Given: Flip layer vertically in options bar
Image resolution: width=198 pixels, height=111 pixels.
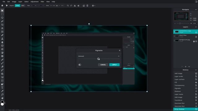Looking at the screenshot, I should (x=78, y=6).
